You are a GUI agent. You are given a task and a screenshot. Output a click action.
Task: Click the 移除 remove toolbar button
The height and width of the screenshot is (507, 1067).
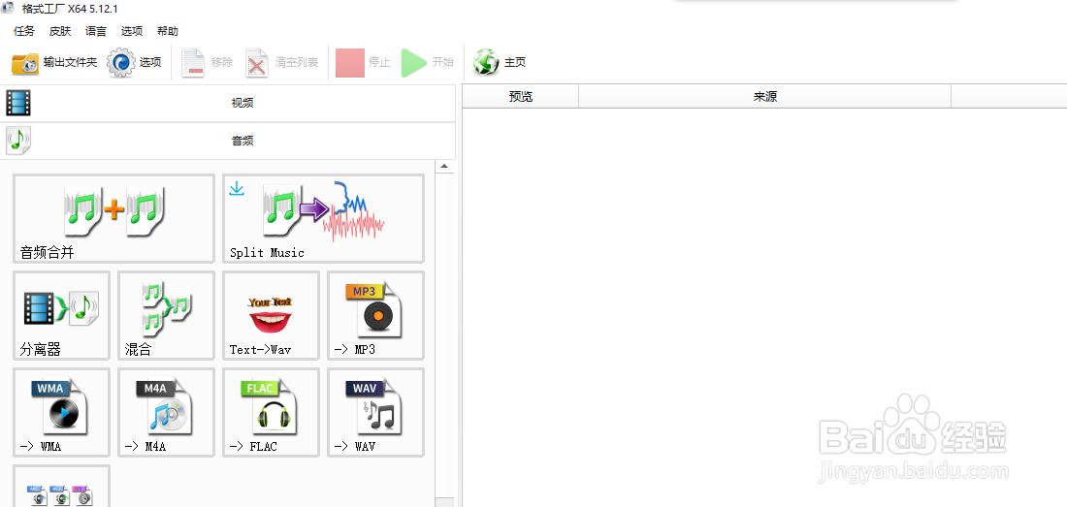[207, 62]
